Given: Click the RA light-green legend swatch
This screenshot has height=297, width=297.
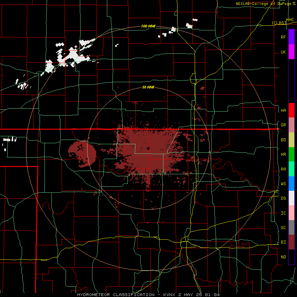Looking at the screenshot, I should (x=291, y=169).
